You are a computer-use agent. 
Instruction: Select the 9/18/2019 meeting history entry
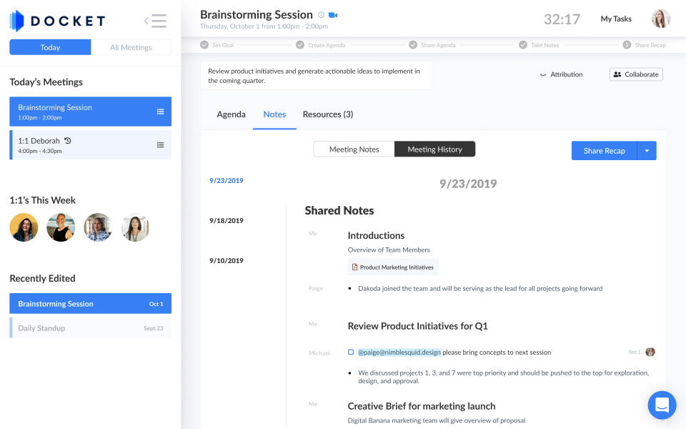[226, 220]
